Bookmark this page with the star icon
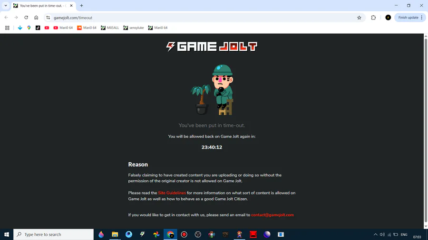 coord(359,18)
